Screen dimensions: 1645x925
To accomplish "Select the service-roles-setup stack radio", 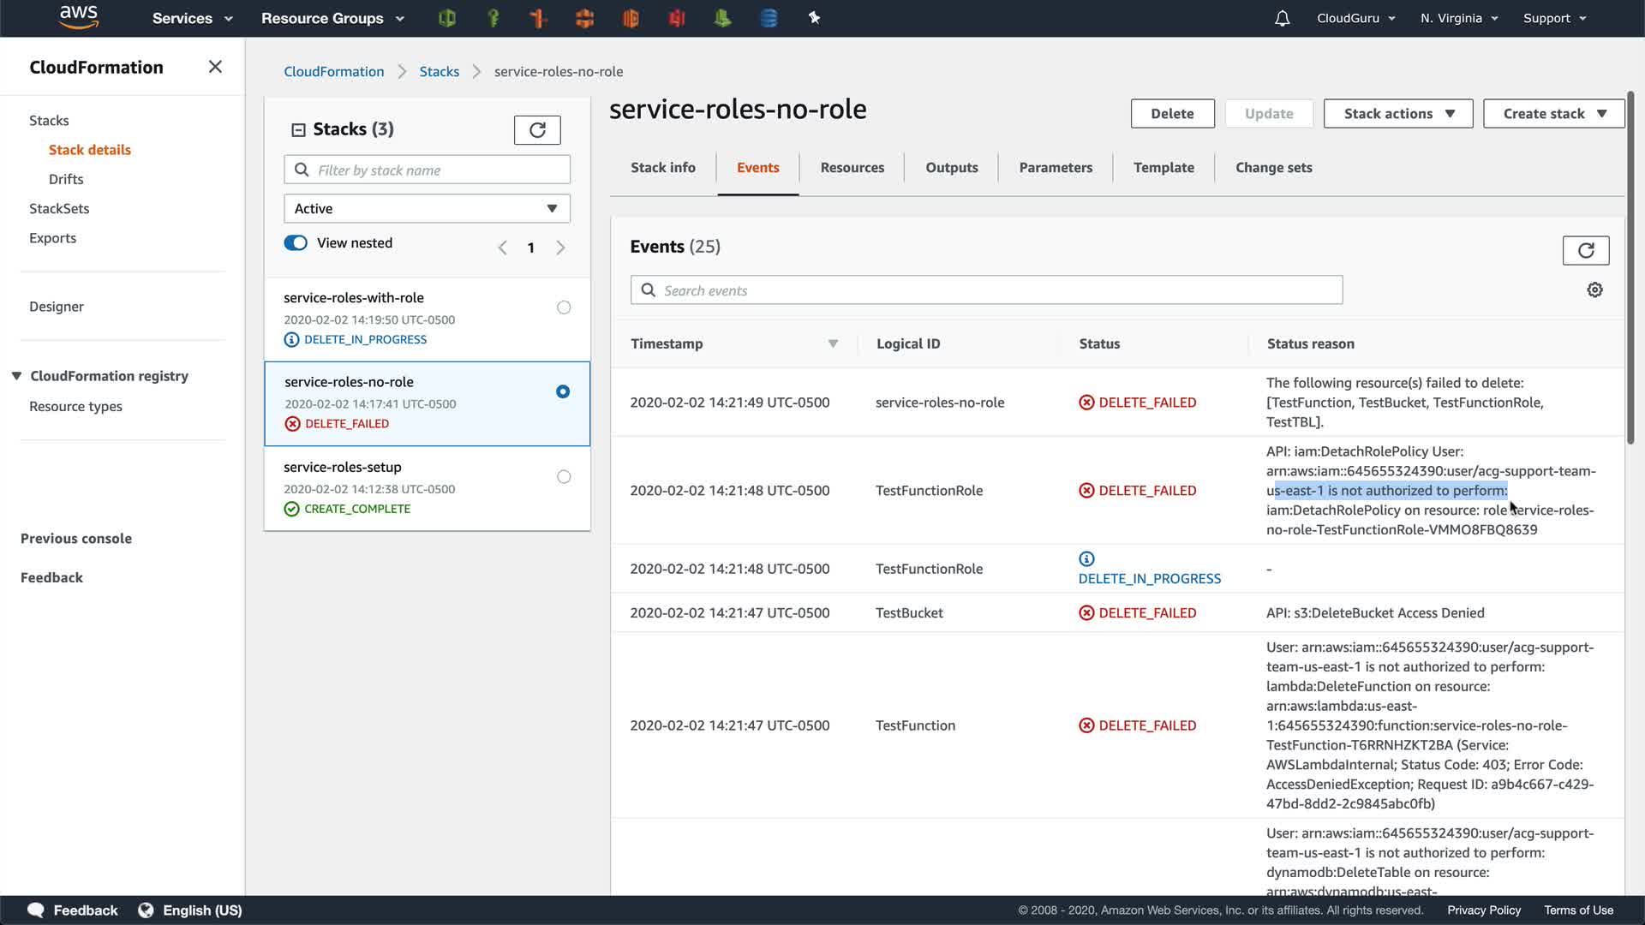I will [563, 477].
